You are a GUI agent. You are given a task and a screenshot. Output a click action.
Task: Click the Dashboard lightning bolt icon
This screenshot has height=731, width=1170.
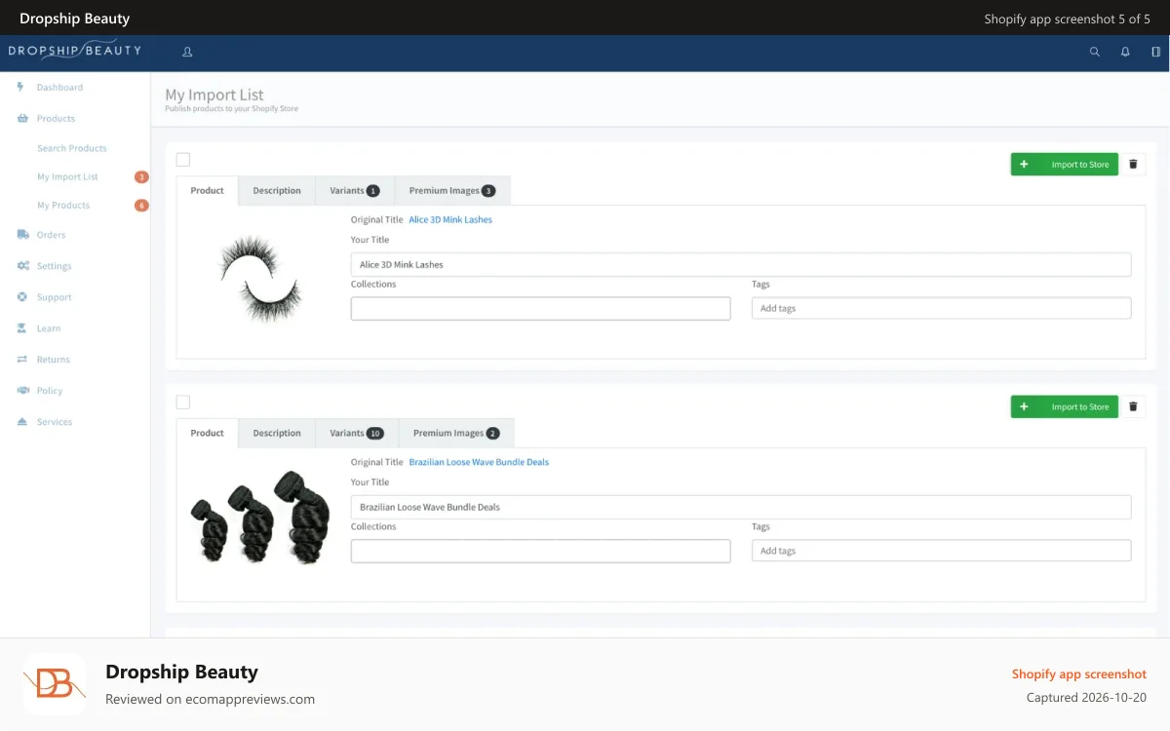[x=20, y=87]
